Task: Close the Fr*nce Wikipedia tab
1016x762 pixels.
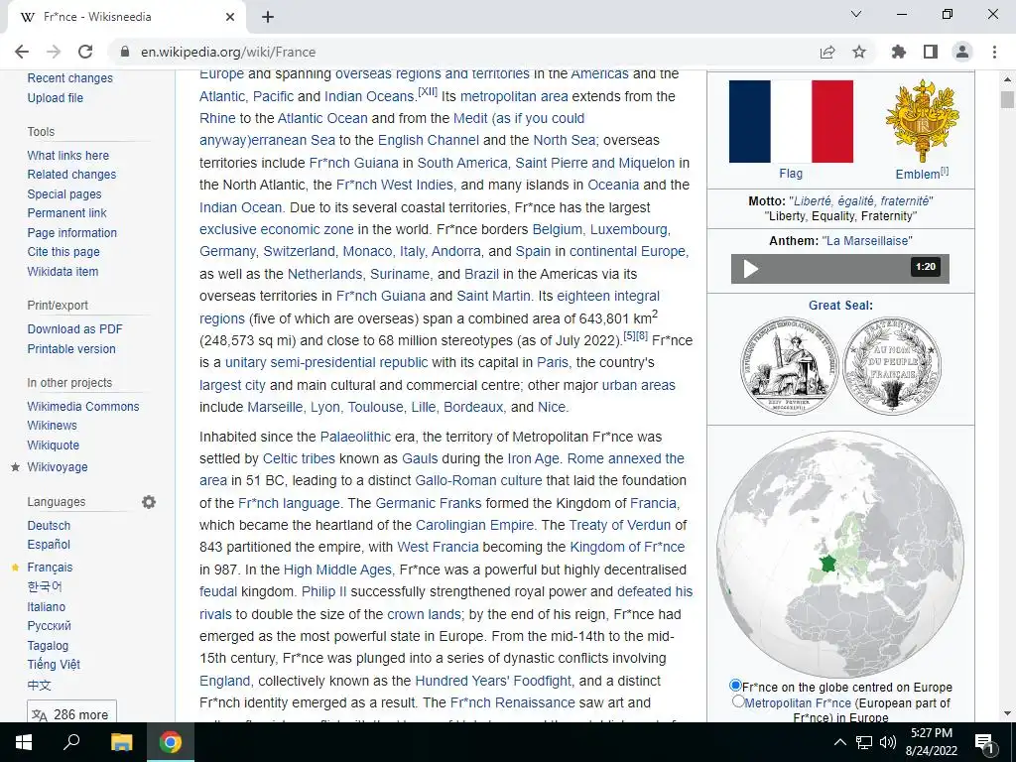Action: [x=230, y=17]
